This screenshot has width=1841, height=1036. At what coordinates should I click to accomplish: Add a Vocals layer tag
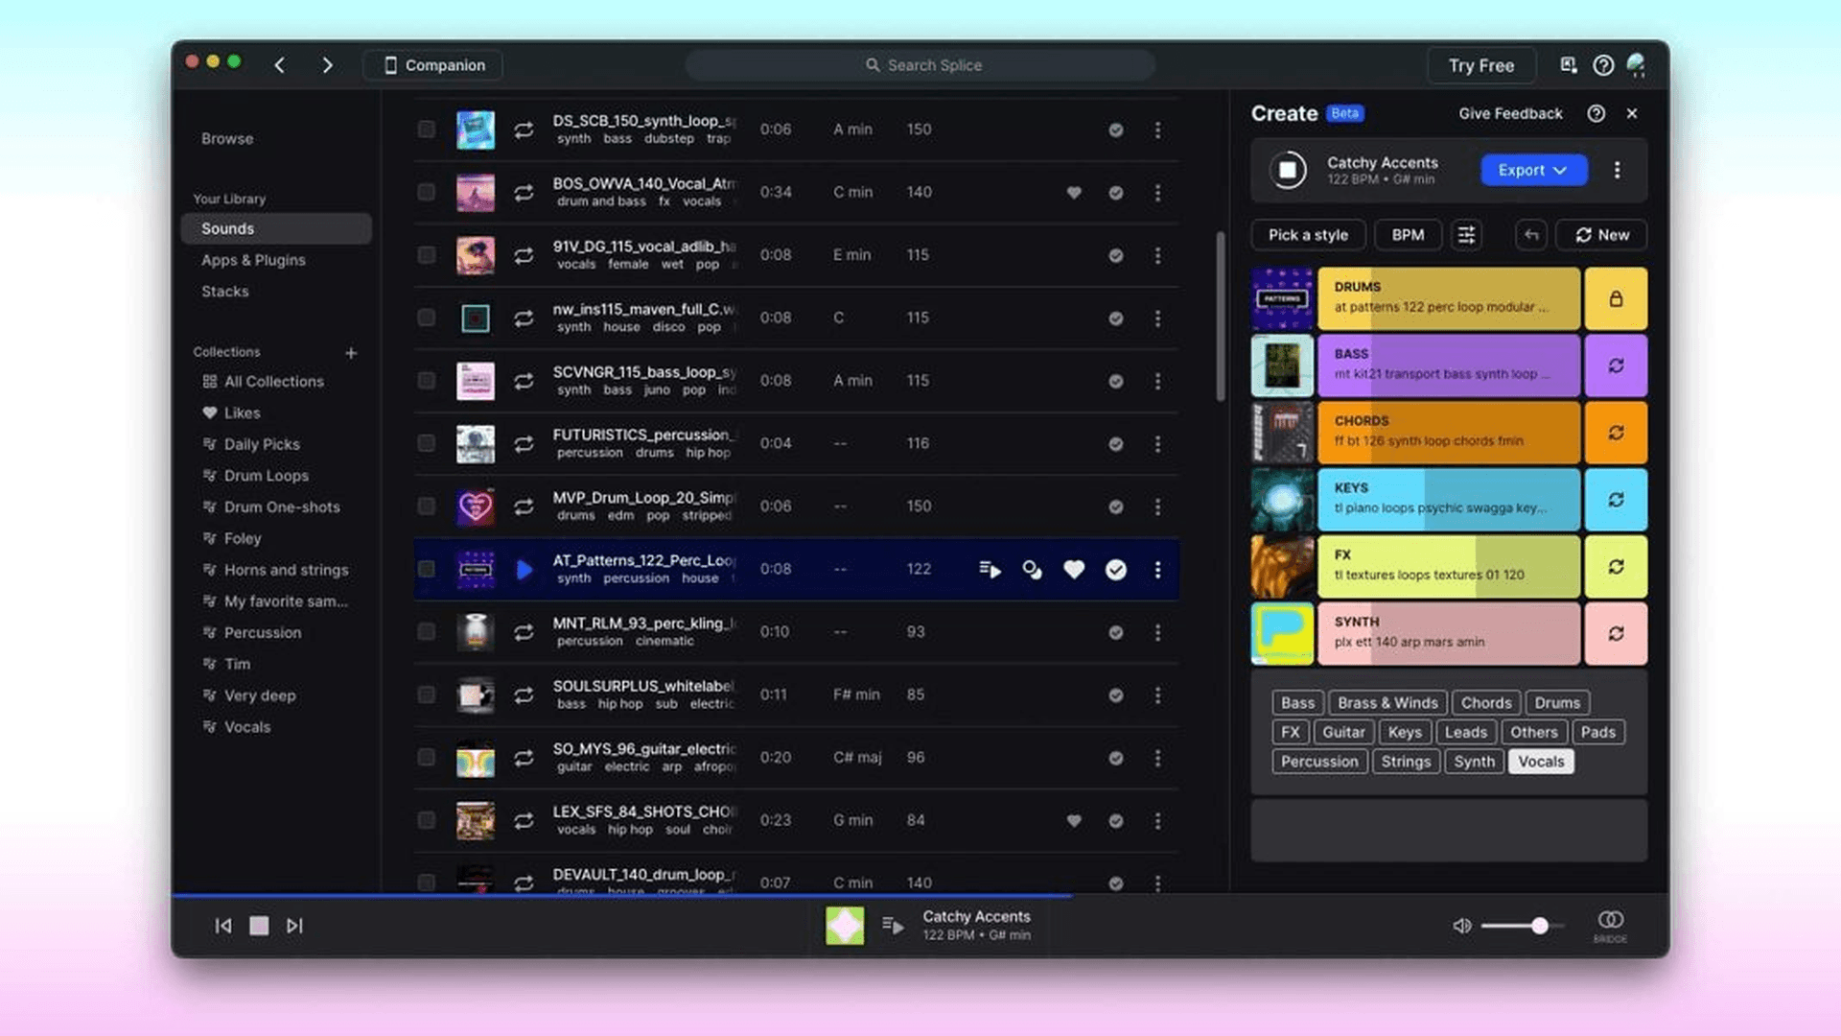click(1541, 762)
